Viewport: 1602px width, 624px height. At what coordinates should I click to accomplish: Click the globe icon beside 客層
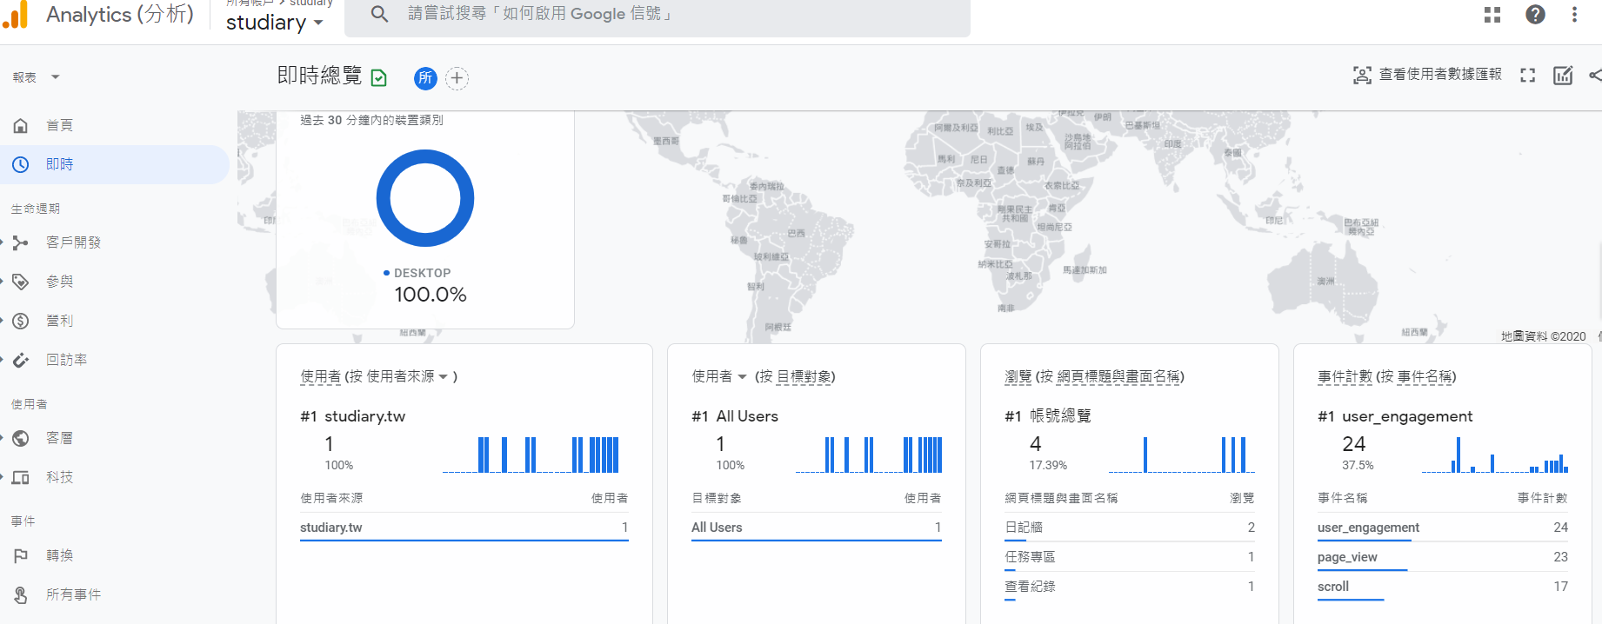point(21,438)
